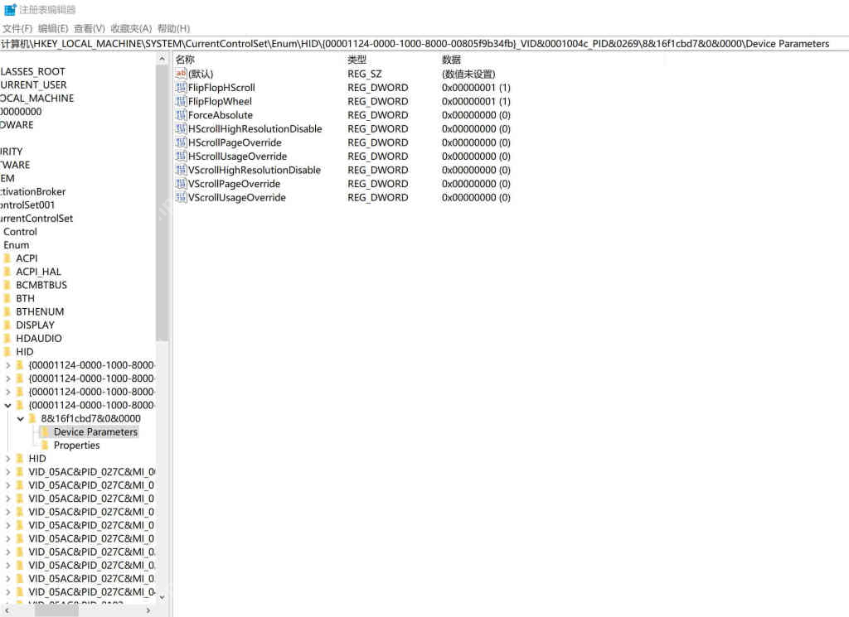Open the 查看(V) menu
This screenshot has height=617, width=849.
(90, 29)
